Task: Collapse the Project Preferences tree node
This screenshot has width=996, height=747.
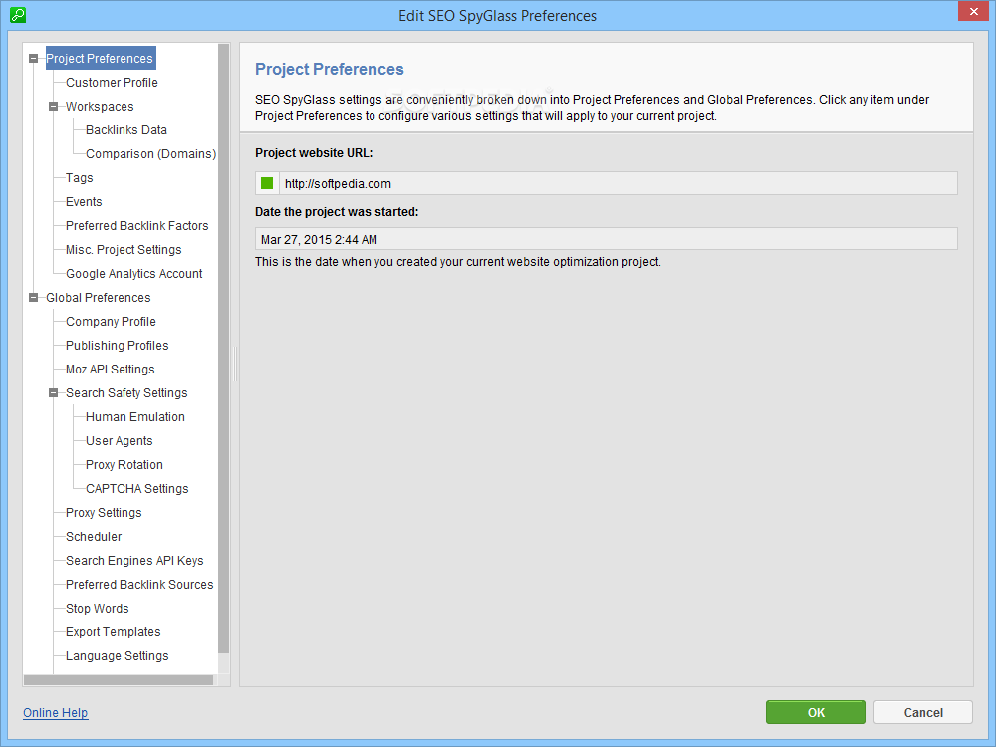Action: tap(33, 59)
